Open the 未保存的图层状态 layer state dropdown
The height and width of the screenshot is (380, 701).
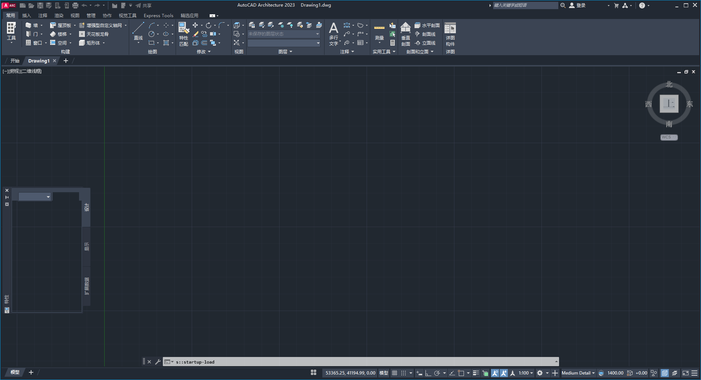click(x=284, y=34)
